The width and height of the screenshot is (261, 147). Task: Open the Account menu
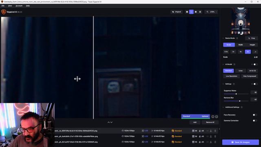tap(19, 6)
